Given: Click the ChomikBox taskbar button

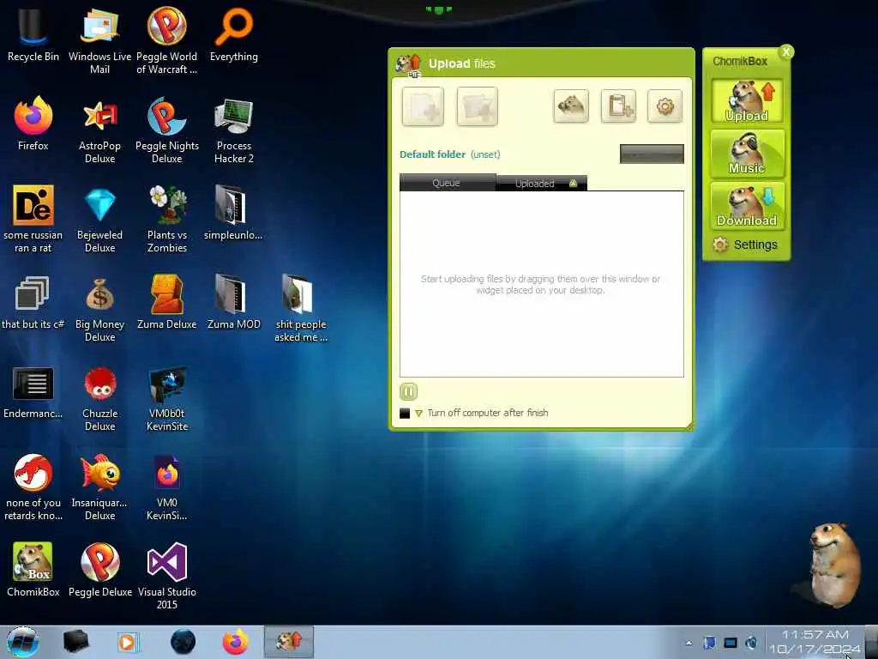Looking at the screenshot, I should (289, 642).
